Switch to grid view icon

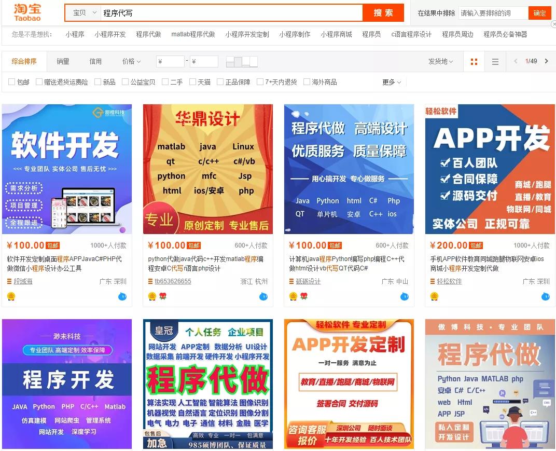(x=474, y=62)
